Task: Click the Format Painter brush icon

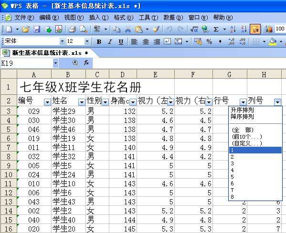Action: (156, 29)
